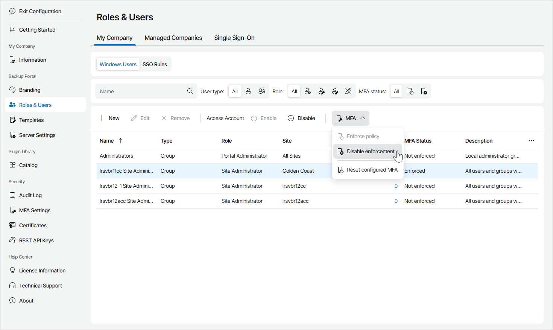553x330 pixels.
Task: Filter role by user-with-pencil icon
Action: coord(335,91)
